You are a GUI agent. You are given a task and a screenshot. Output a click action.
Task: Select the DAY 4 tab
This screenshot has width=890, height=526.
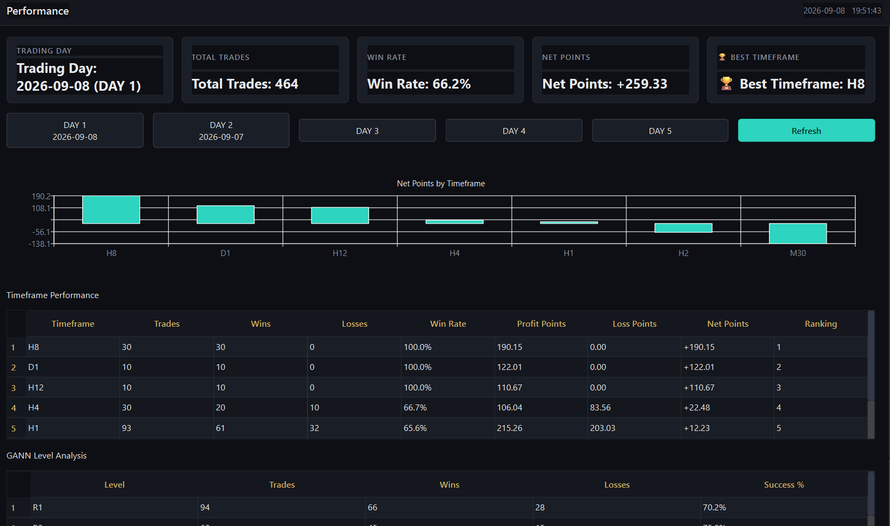coord(514,131)
